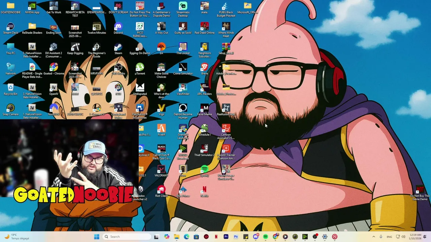
Task: Select the A Way Out shortcut
Action: pyautogui.click(x=161, y=29)
